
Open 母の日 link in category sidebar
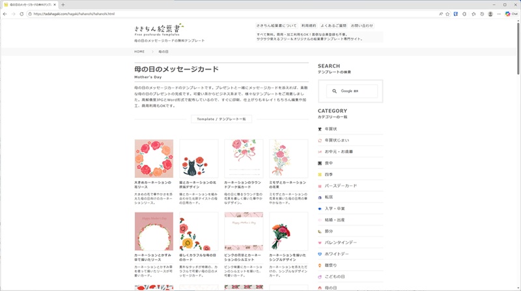[331, 288]
